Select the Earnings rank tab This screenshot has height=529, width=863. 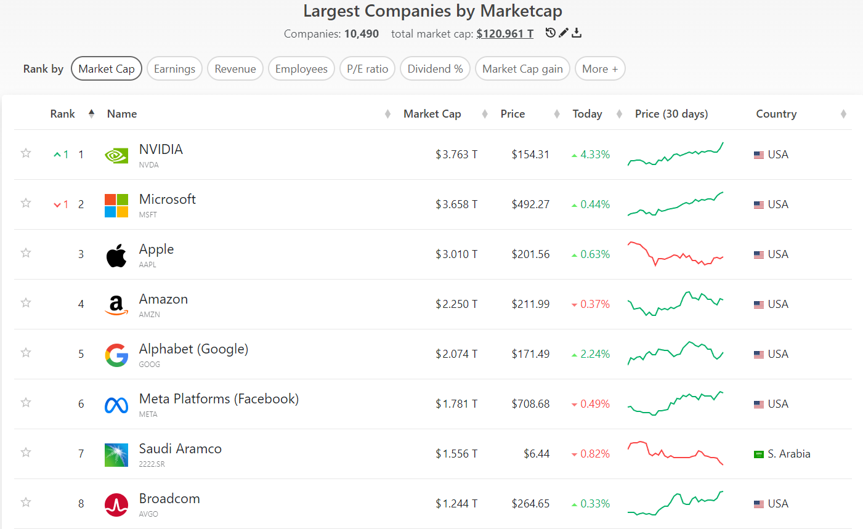click(x=174, y=69)
